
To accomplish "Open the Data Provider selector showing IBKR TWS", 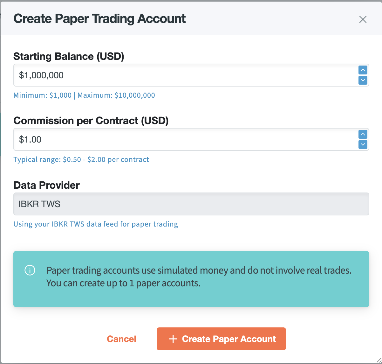I will tap(191, 204).
